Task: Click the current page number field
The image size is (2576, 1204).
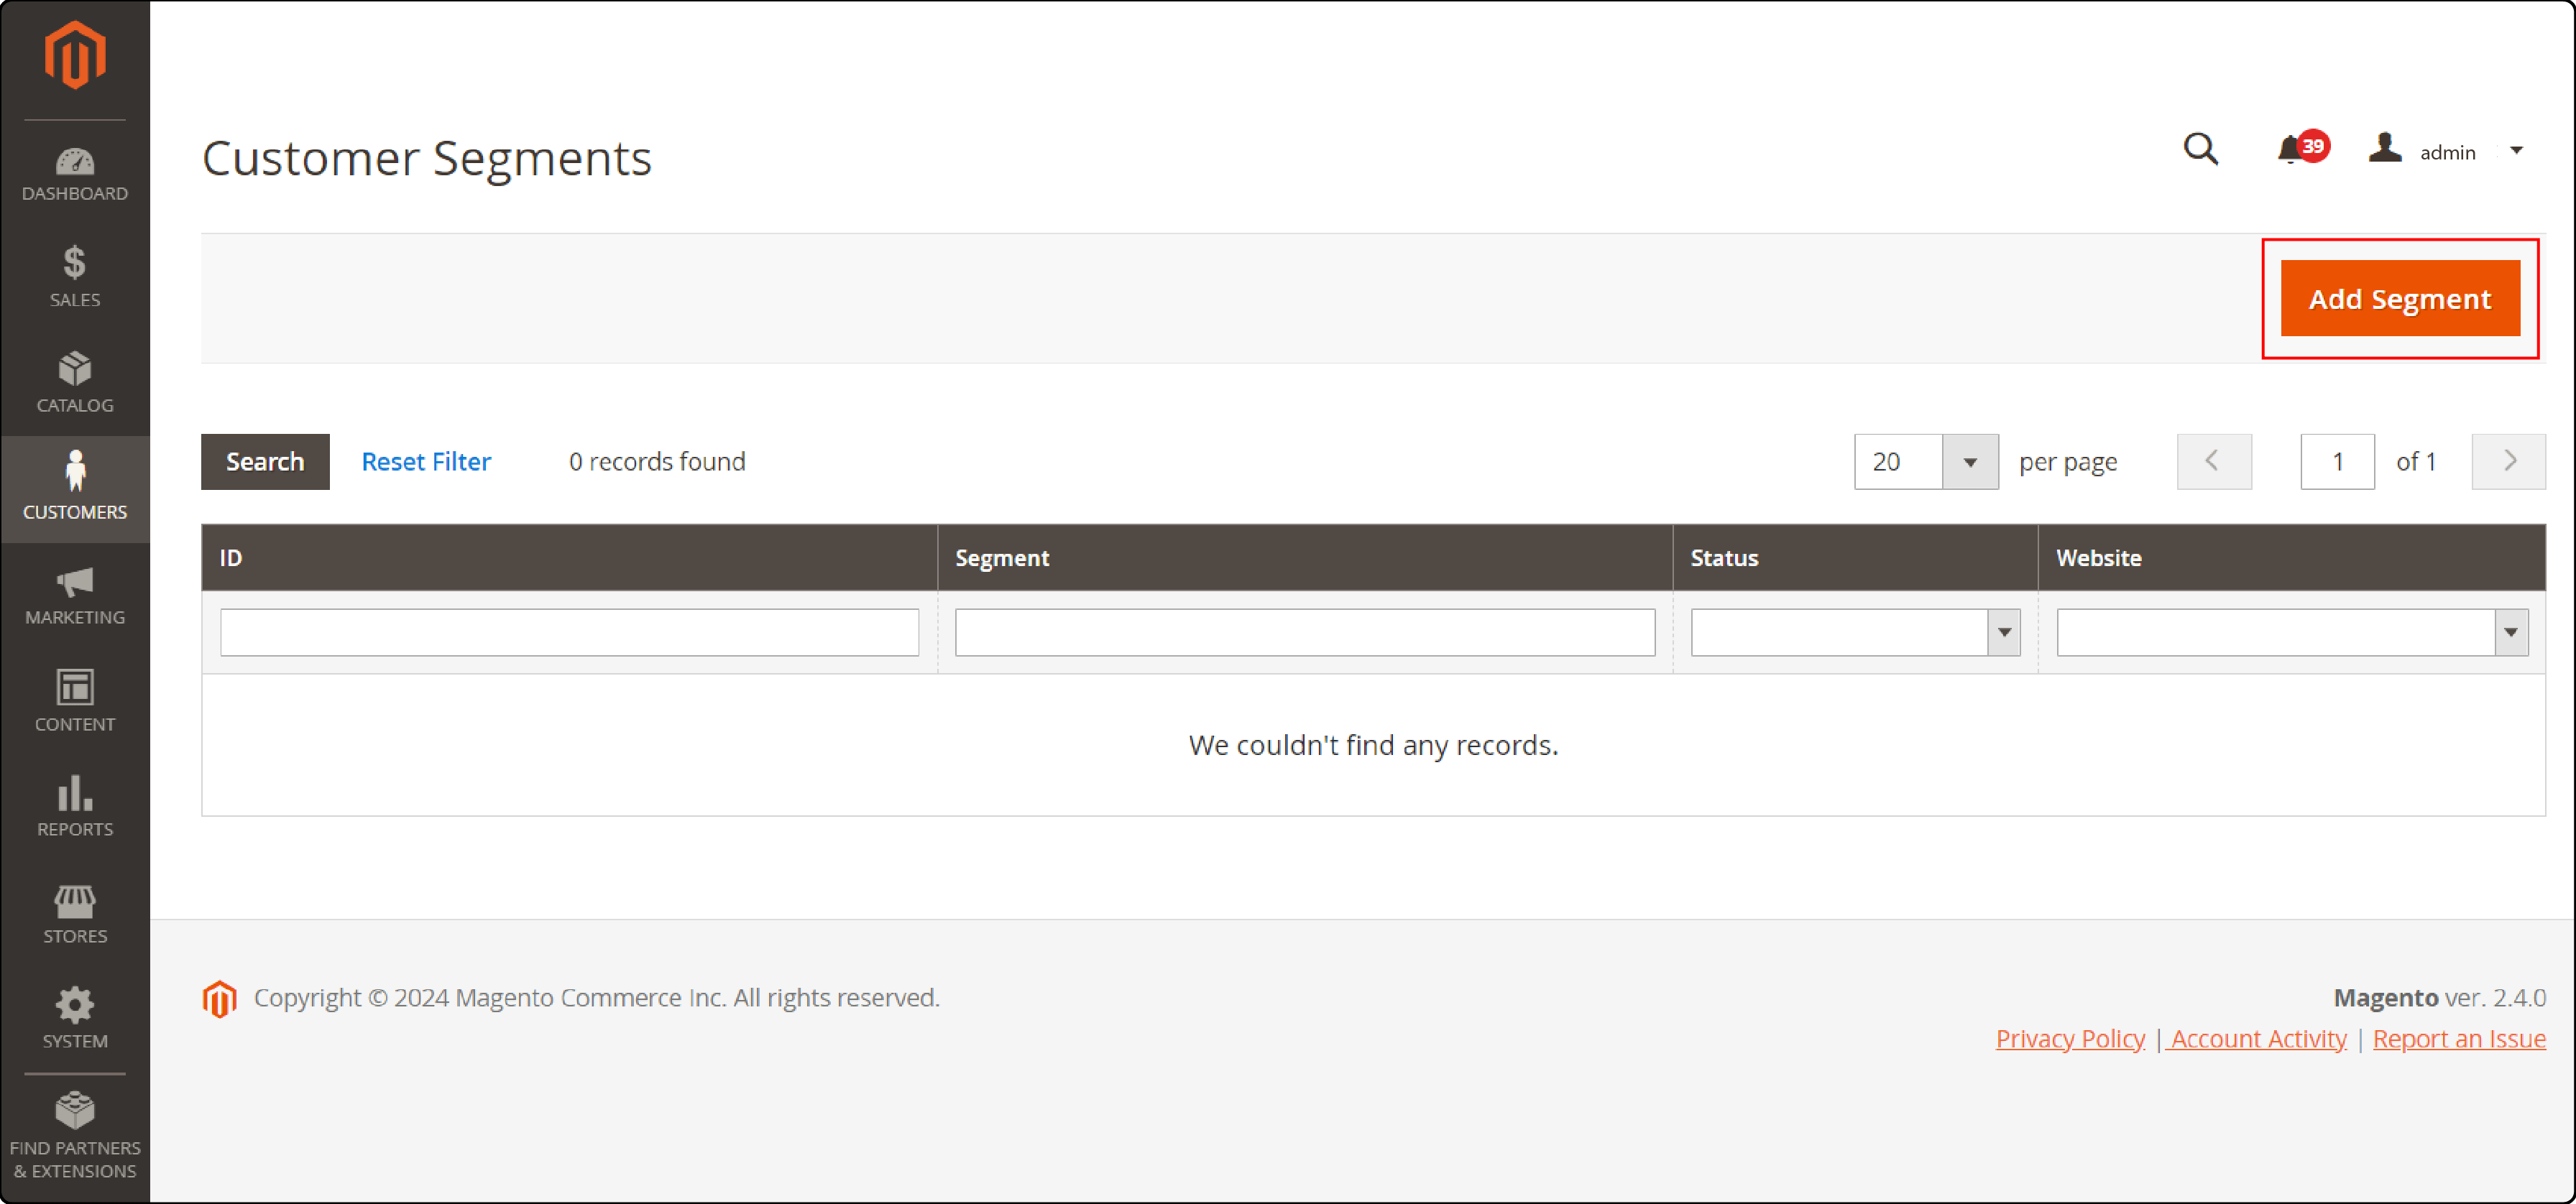Action: point(2337,462)
